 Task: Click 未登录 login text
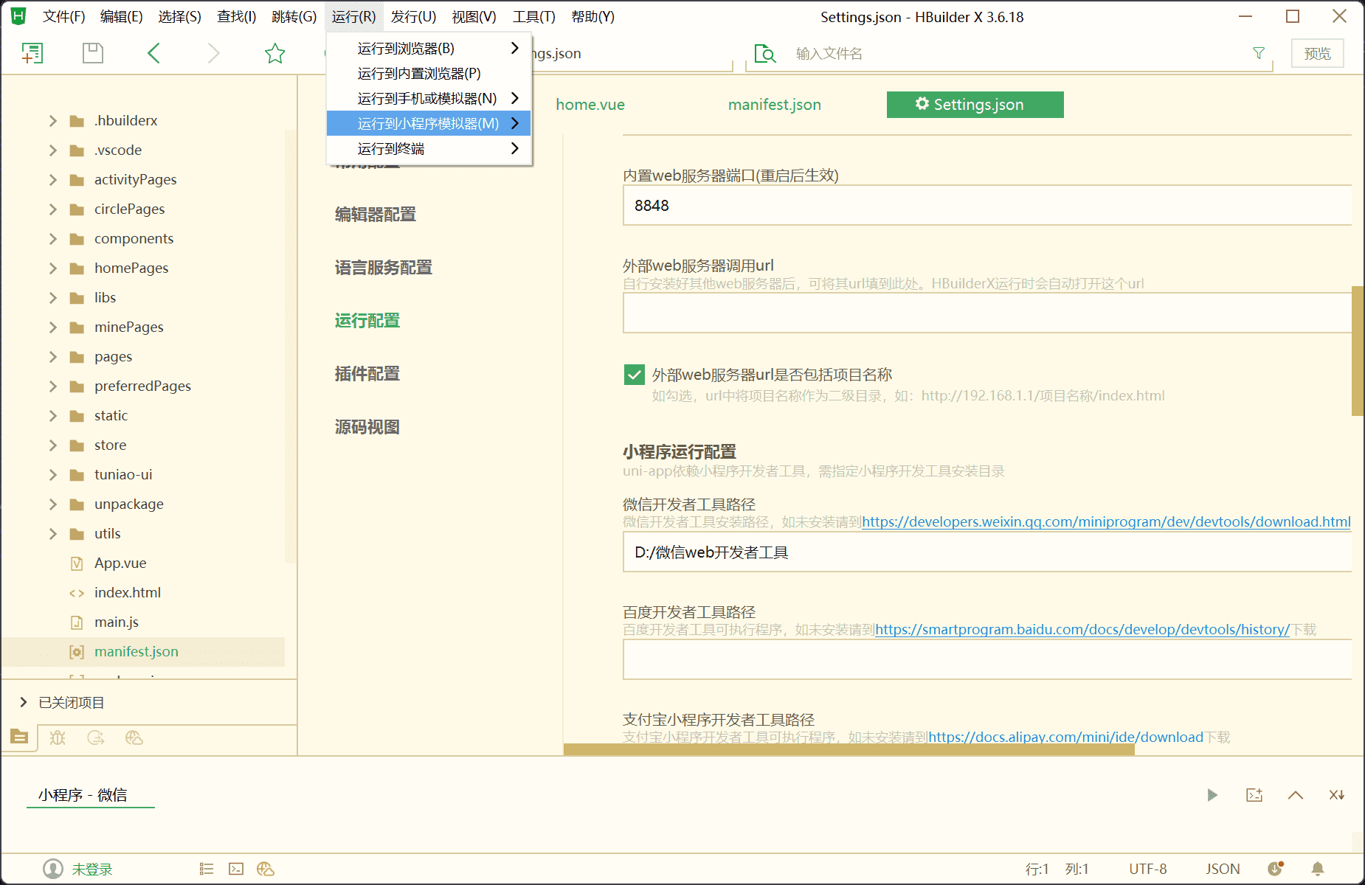click(x=92, y=870)
